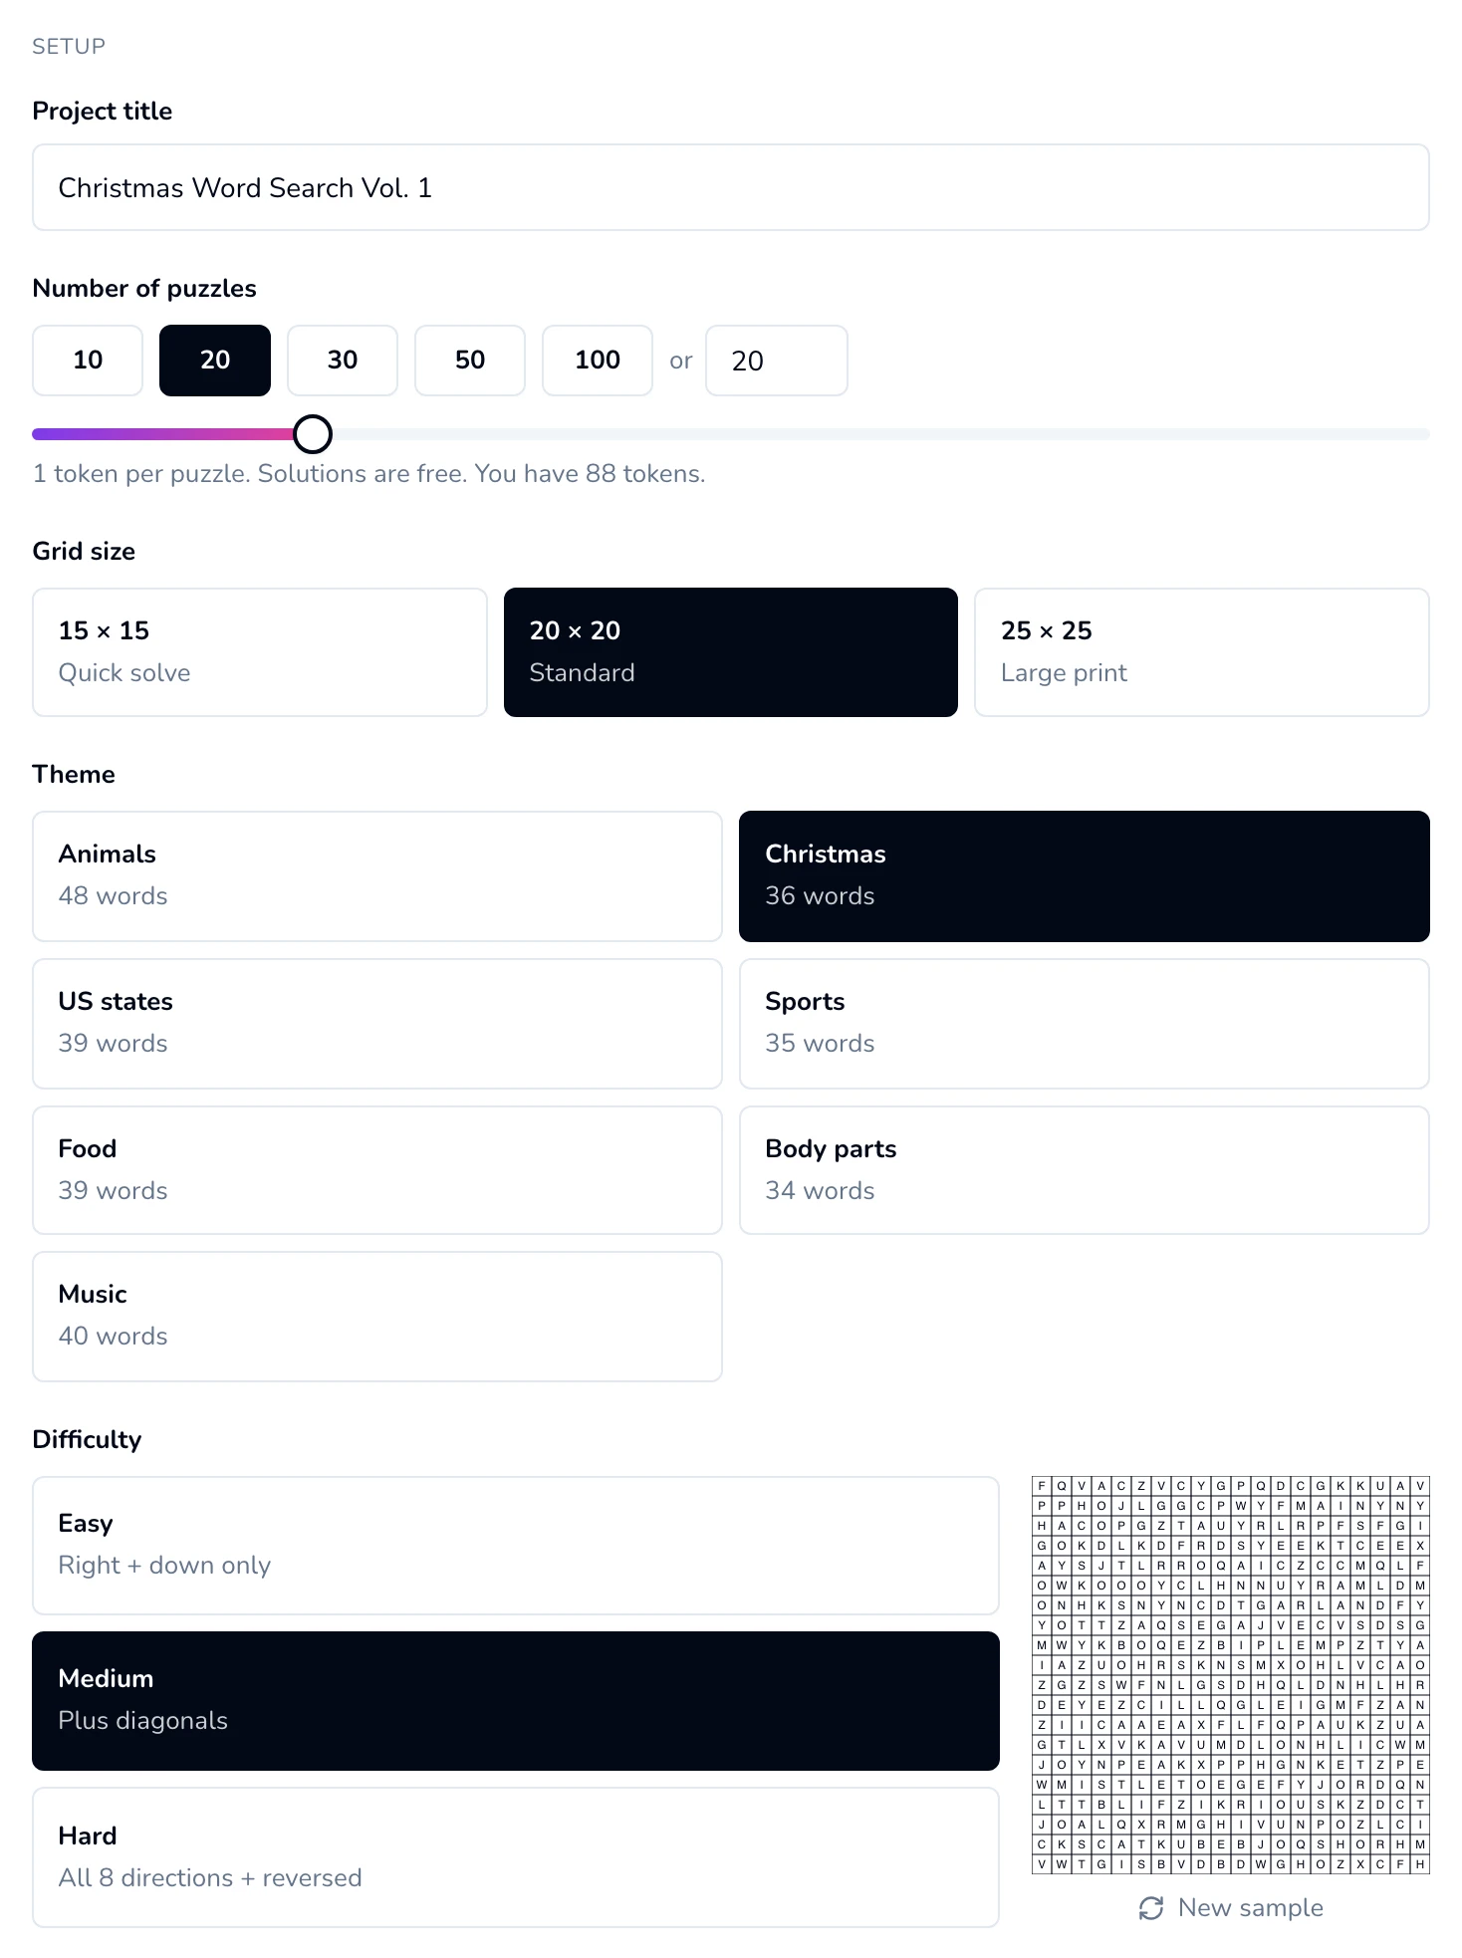Set difficulty to Easy
1462x1958 pixels.
click(516, 1546)
